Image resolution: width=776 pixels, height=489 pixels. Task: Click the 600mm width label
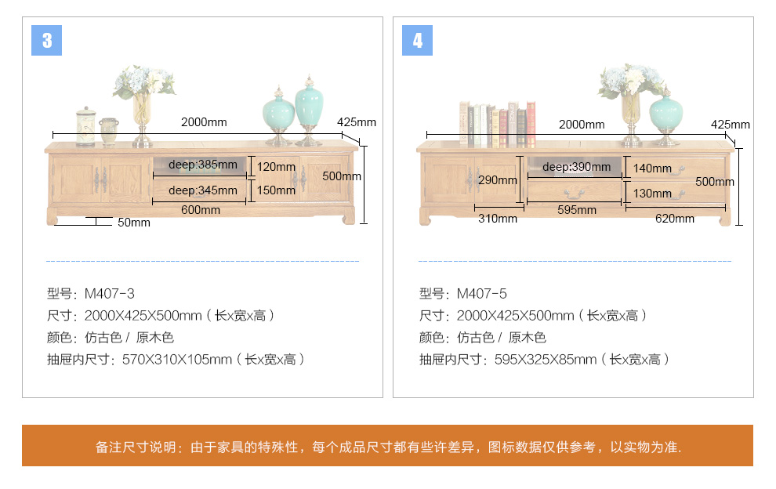pos(201,210)
